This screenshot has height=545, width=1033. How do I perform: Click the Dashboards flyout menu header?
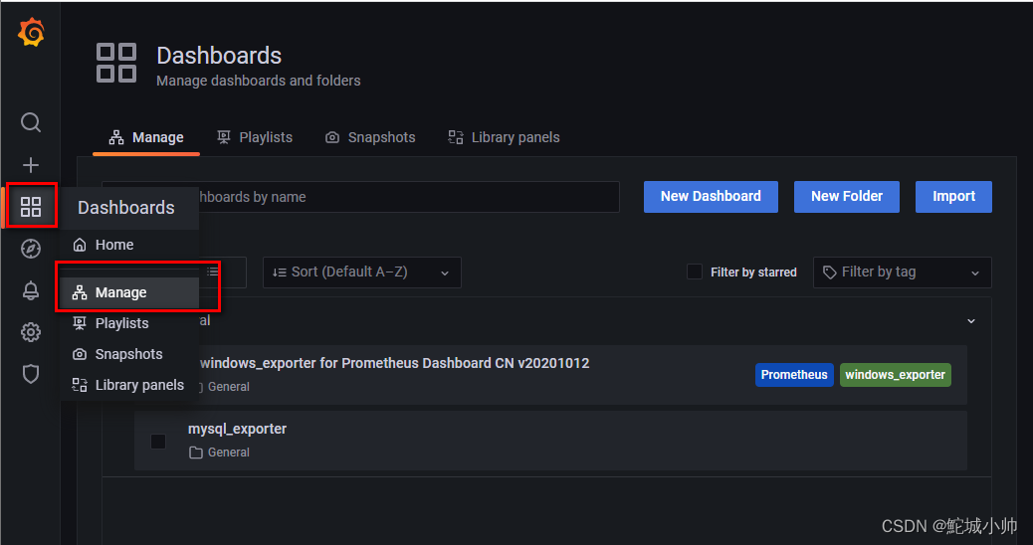pyautogui.click(x=129, y=208)
